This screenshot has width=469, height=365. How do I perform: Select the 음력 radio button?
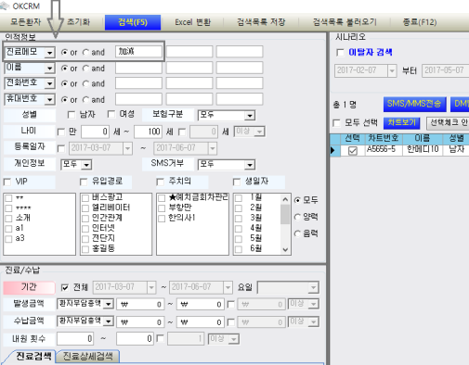[297, 233]
